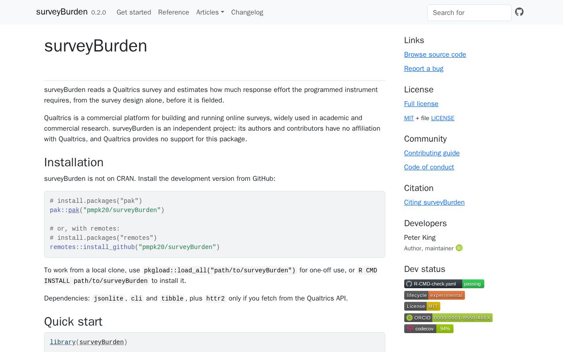Click the library function link in Quick start
Viewport: 563px width, 352px height.
click(62, 342)
